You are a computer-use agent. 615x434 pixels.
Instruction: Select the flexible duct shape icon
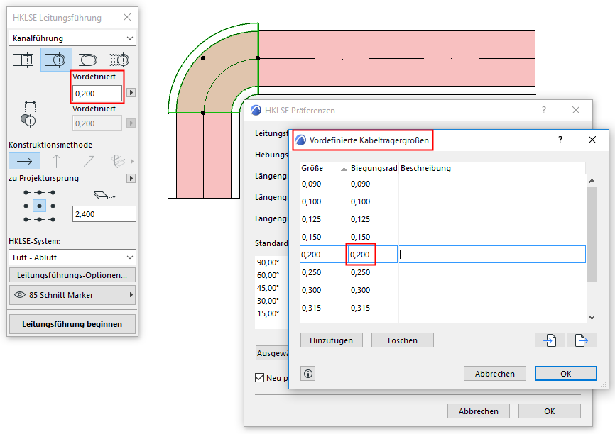click(119, 60)
